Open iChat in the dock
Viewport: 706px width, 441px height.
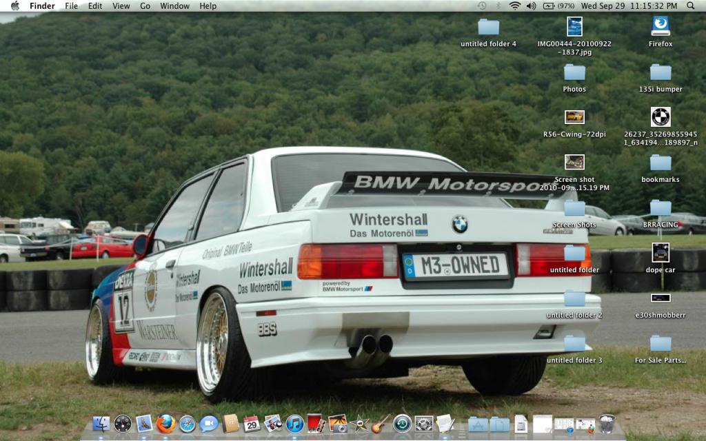click(x=209, y=424)
